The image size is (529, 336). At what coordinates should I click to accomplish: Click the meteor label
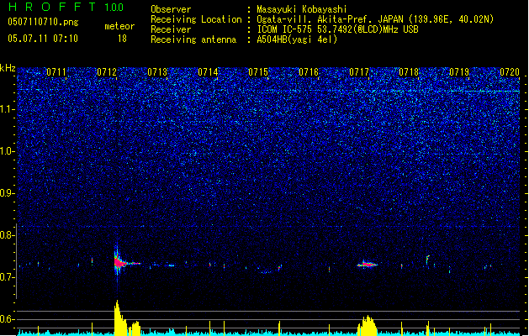tap(119, 26)
